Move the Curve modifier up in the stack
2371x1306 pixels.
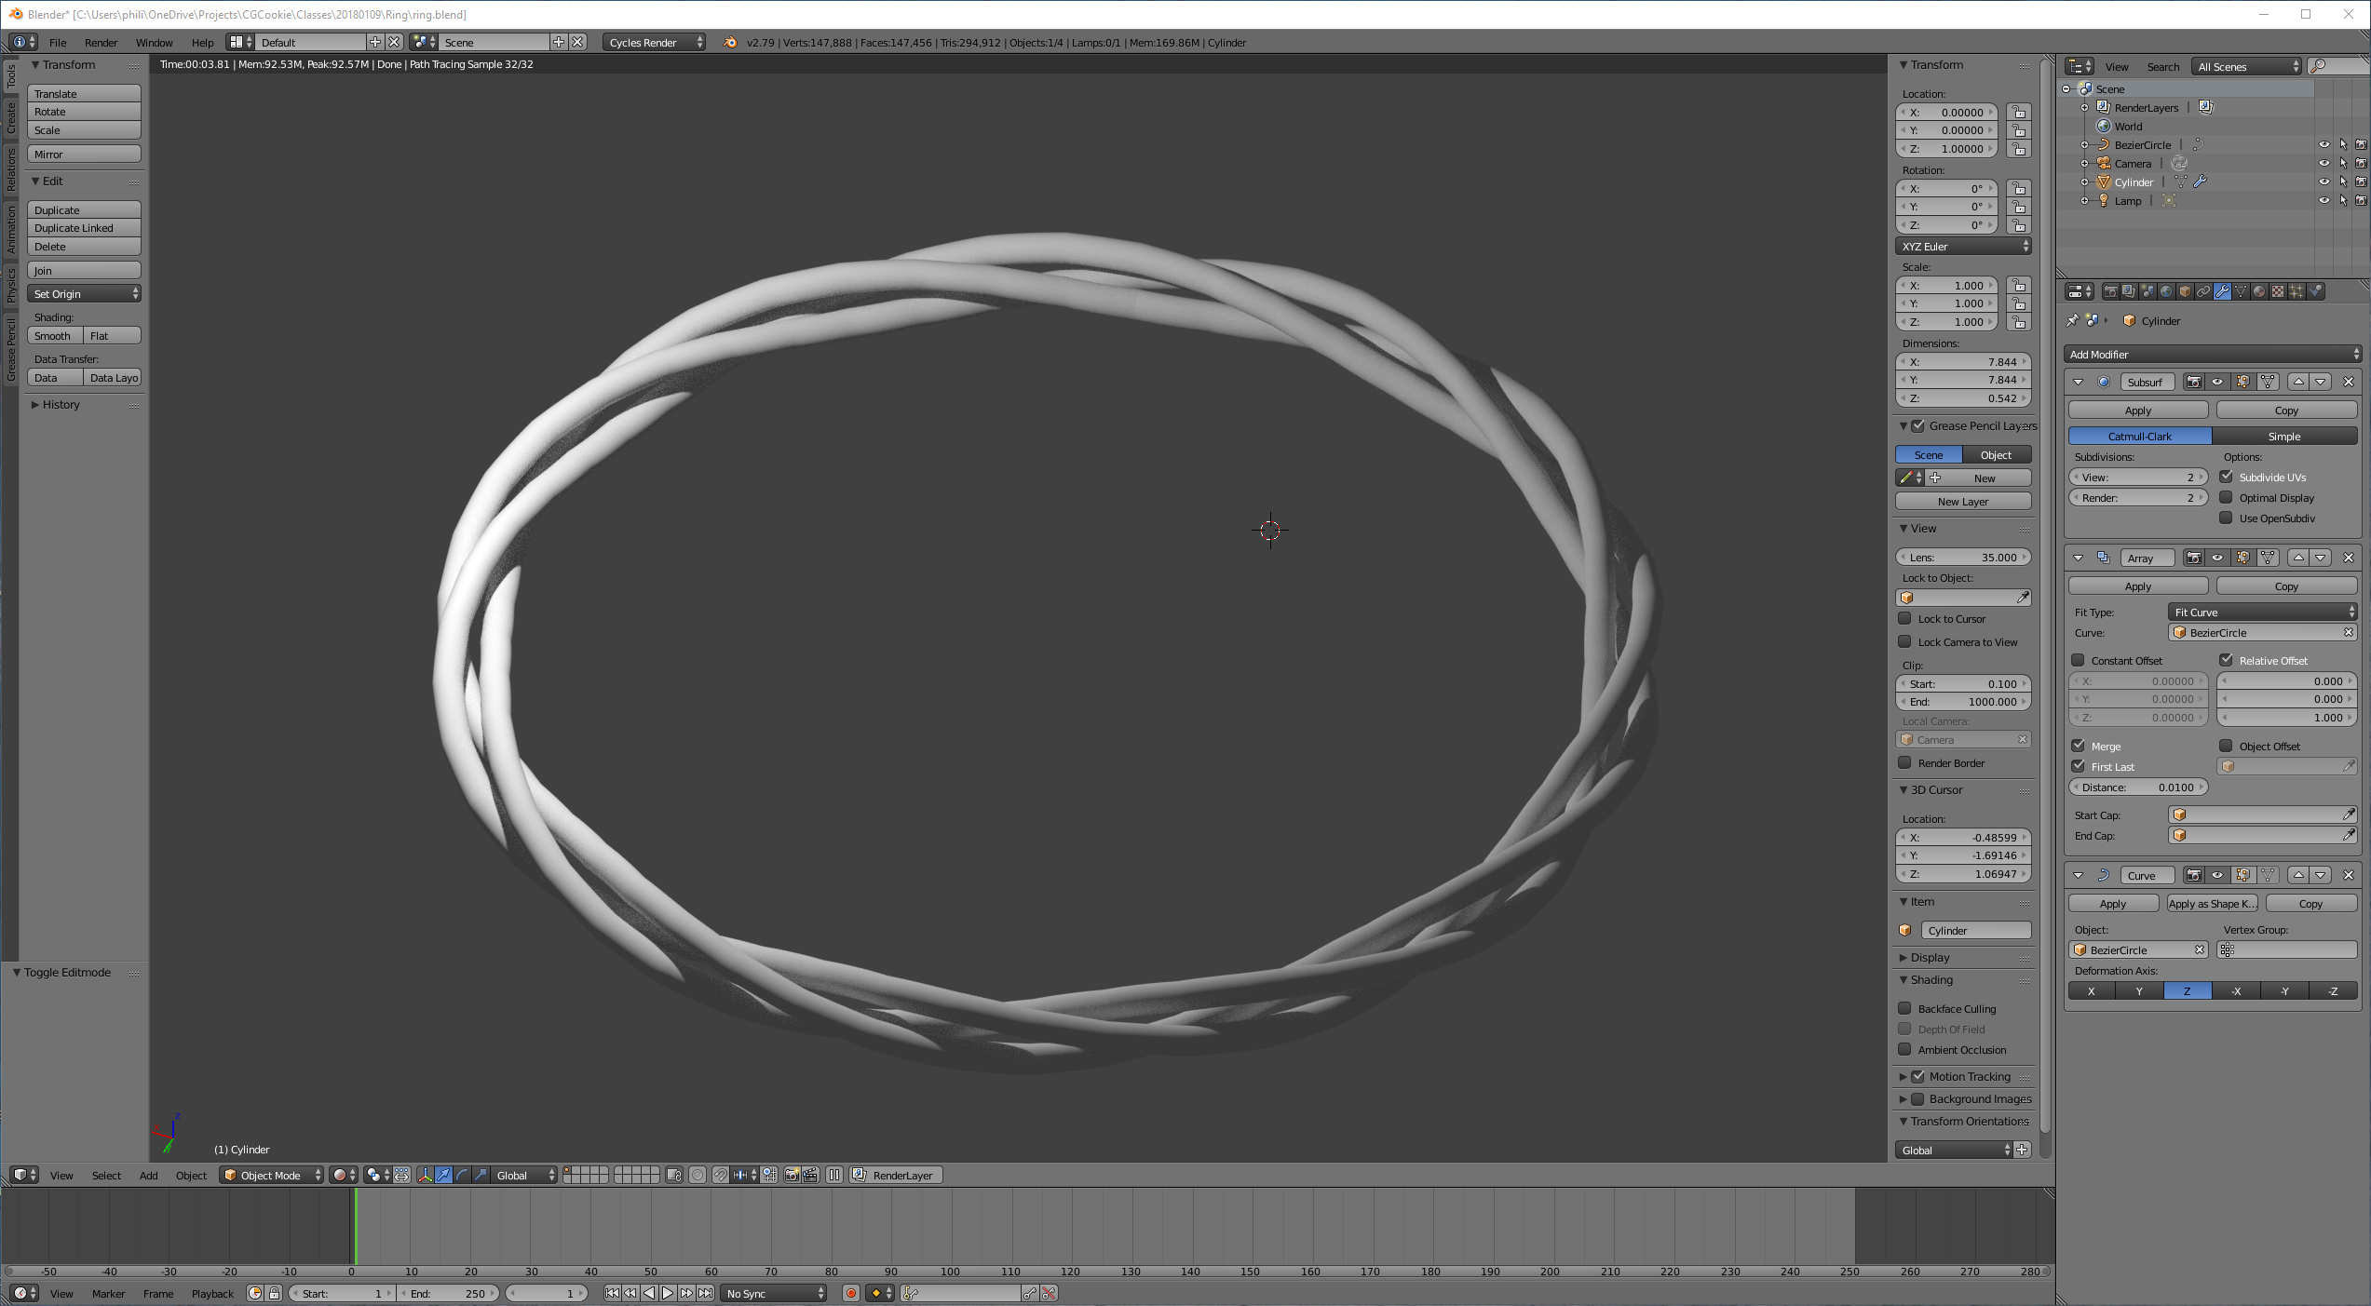click(x=2297, y=875)
